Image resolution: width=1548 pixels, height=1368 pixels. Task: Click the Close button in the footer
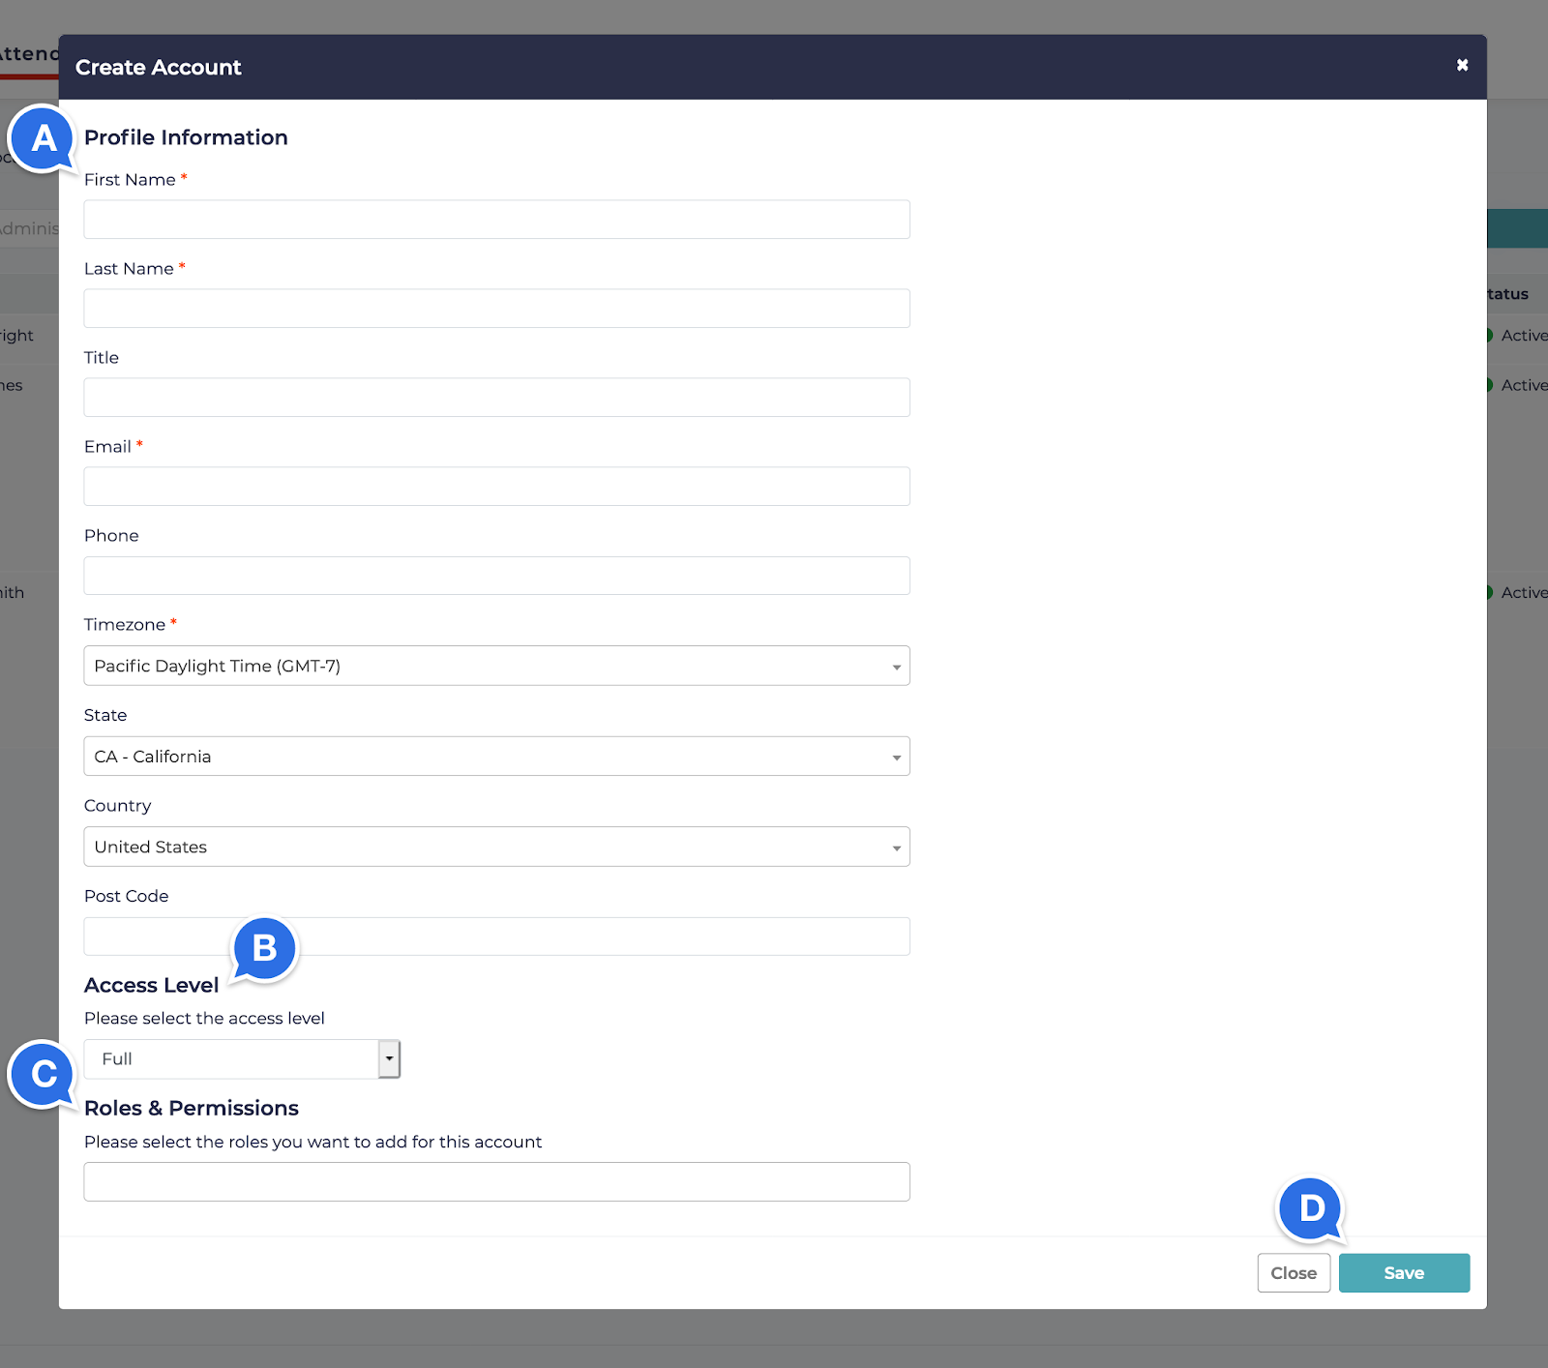tap(1294, 1273)
